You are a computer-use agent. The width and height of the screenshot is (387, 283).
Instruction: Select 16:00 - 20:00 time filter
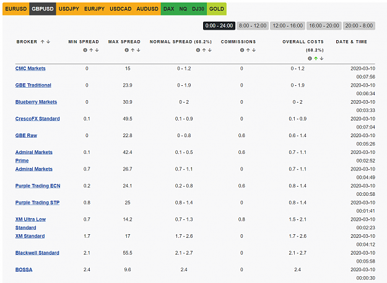pos(324,25)
